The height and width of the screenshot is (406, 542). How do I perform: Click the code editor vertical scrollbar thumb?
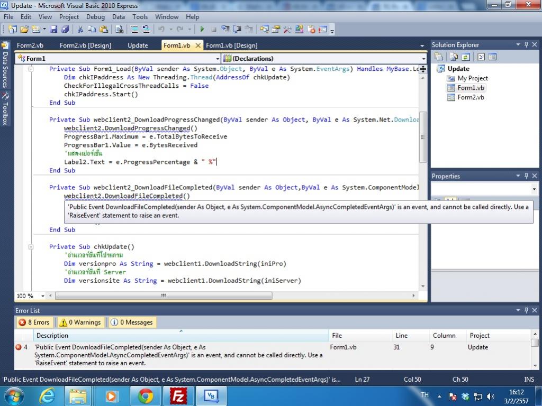[423, 137]
